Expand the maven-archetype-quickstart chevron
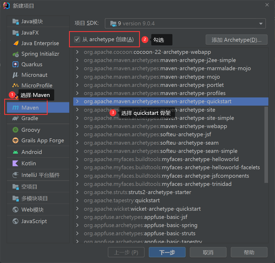Image resolution: width=275 pixels, height=263 pixels. click(77, 101)
